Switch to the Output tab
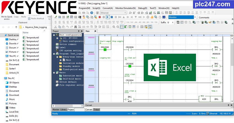The image size is (234, 123). pos(97,110)
